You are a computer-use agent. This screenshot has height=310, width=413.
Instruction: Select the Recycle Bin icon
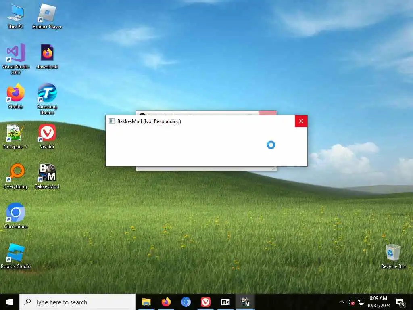(x=393, y=256)
